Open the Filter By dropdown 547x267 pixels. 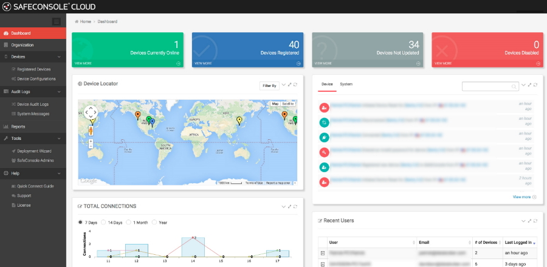coord(269,86)
